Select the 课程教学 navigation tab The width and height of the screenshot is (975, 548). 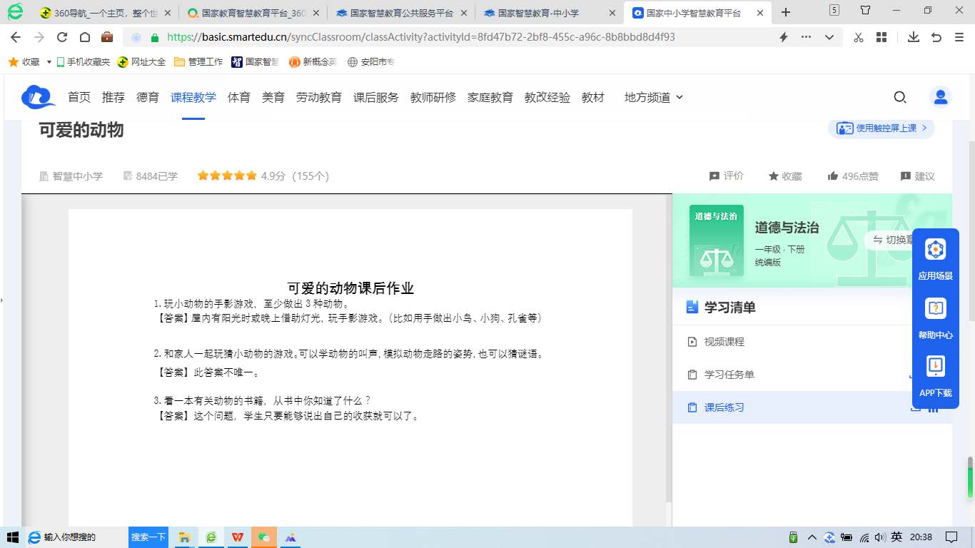pos(193,97)
